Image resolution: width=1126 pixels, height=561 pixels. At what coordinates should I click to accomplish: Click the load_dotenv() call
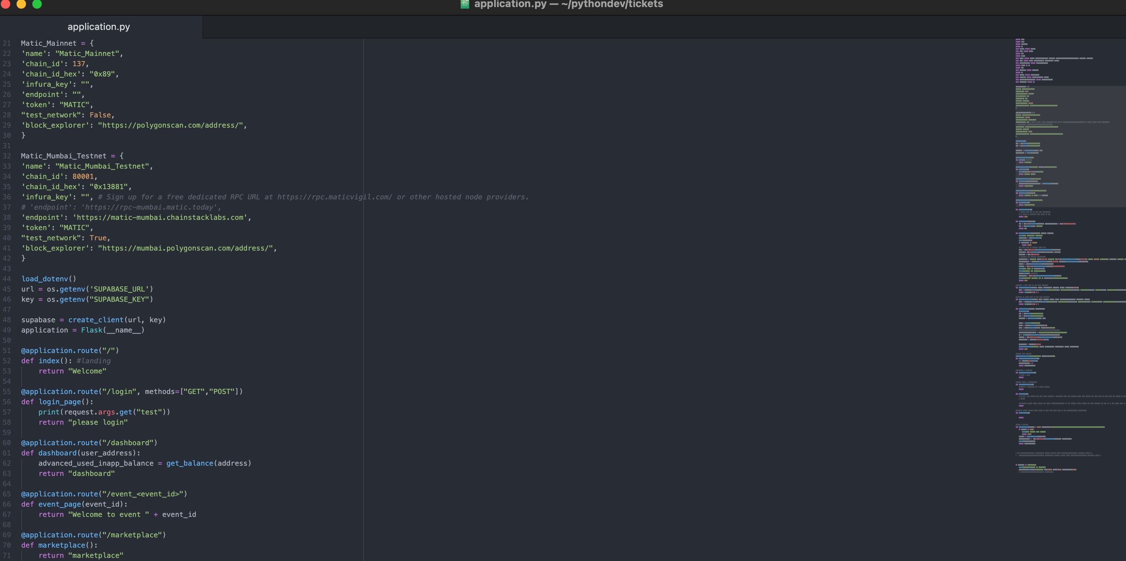coord(48,279)
